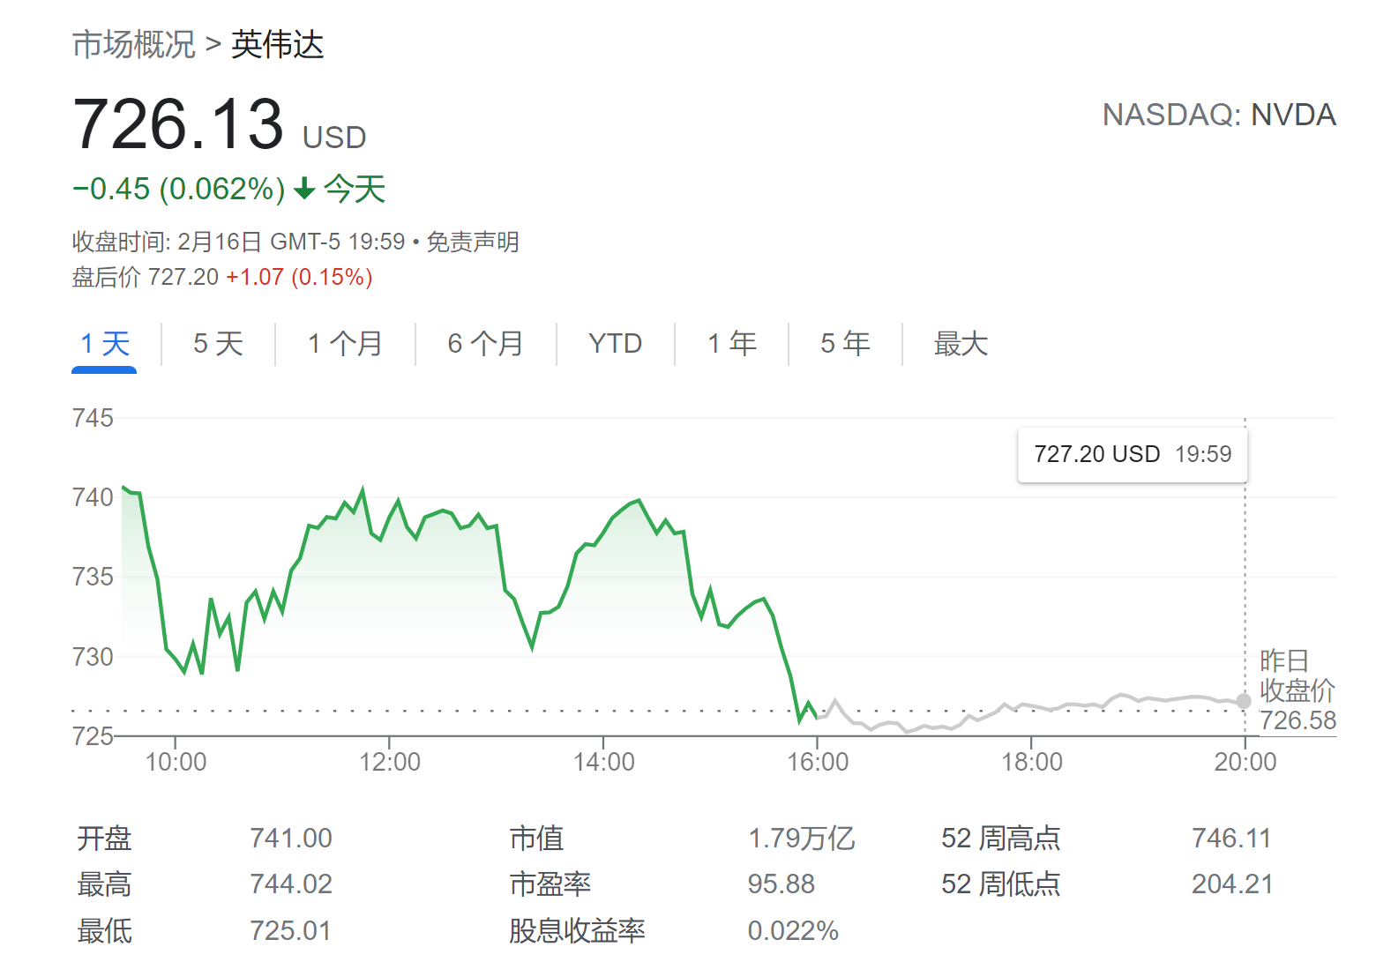Click the 股息收益率 value 0.022%

(x=793, y=930)
